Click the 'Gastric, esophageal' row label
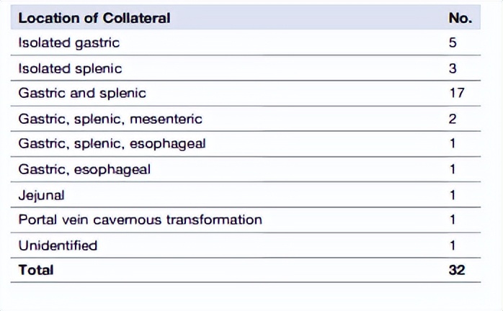Screen dimensions: 503x311 tap(84, 169)
